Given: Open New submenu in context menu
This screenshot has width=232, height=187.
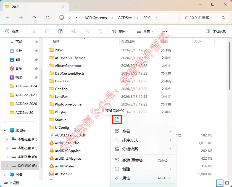Looking at the screenshot, I should pos(143,169).
